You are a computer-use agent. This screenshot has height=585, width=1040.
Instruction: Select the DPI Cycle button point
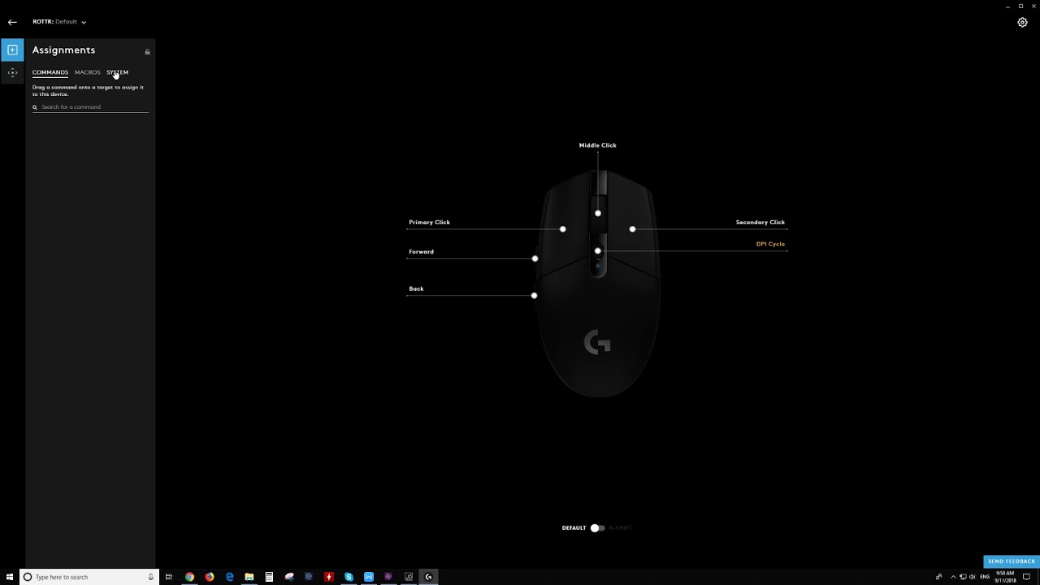tap(598, 251)
